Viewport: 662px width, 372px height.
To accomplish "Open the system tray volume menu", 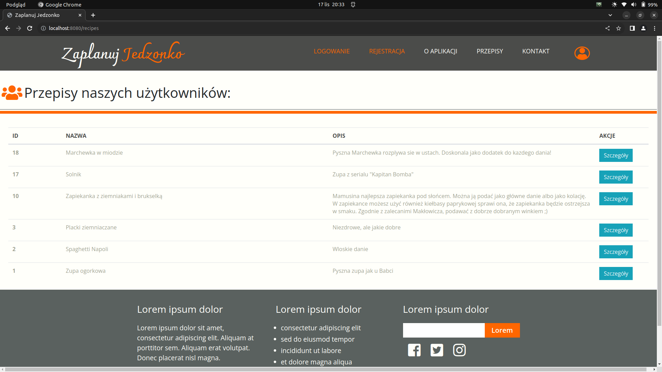I will (633, 4).
